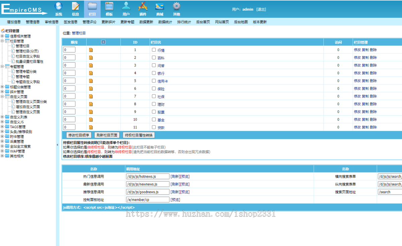Open 管理栏目(分页) in the sidebar tree

click(27, 51)
